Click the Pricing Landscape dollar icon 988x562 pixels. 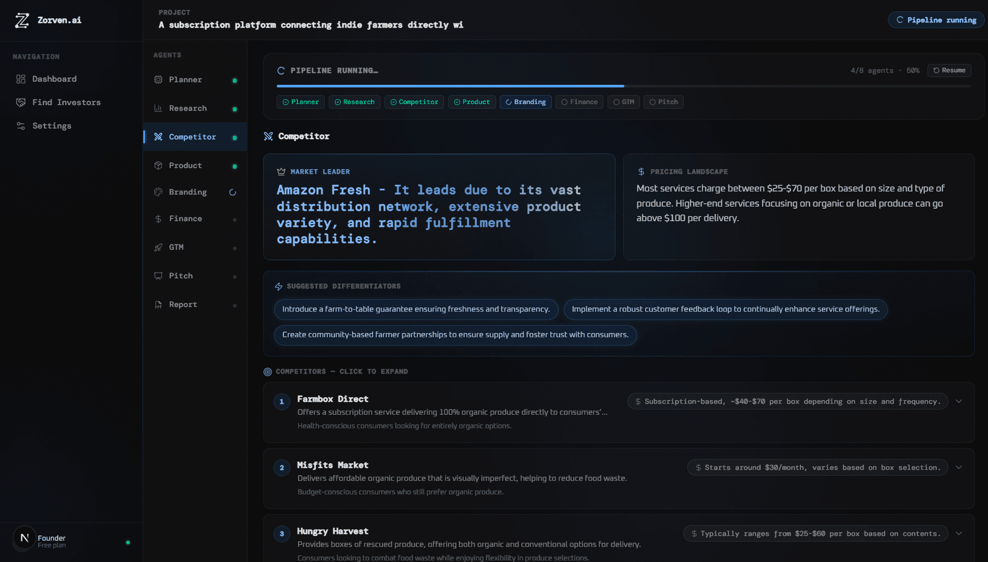click(641, 172)
